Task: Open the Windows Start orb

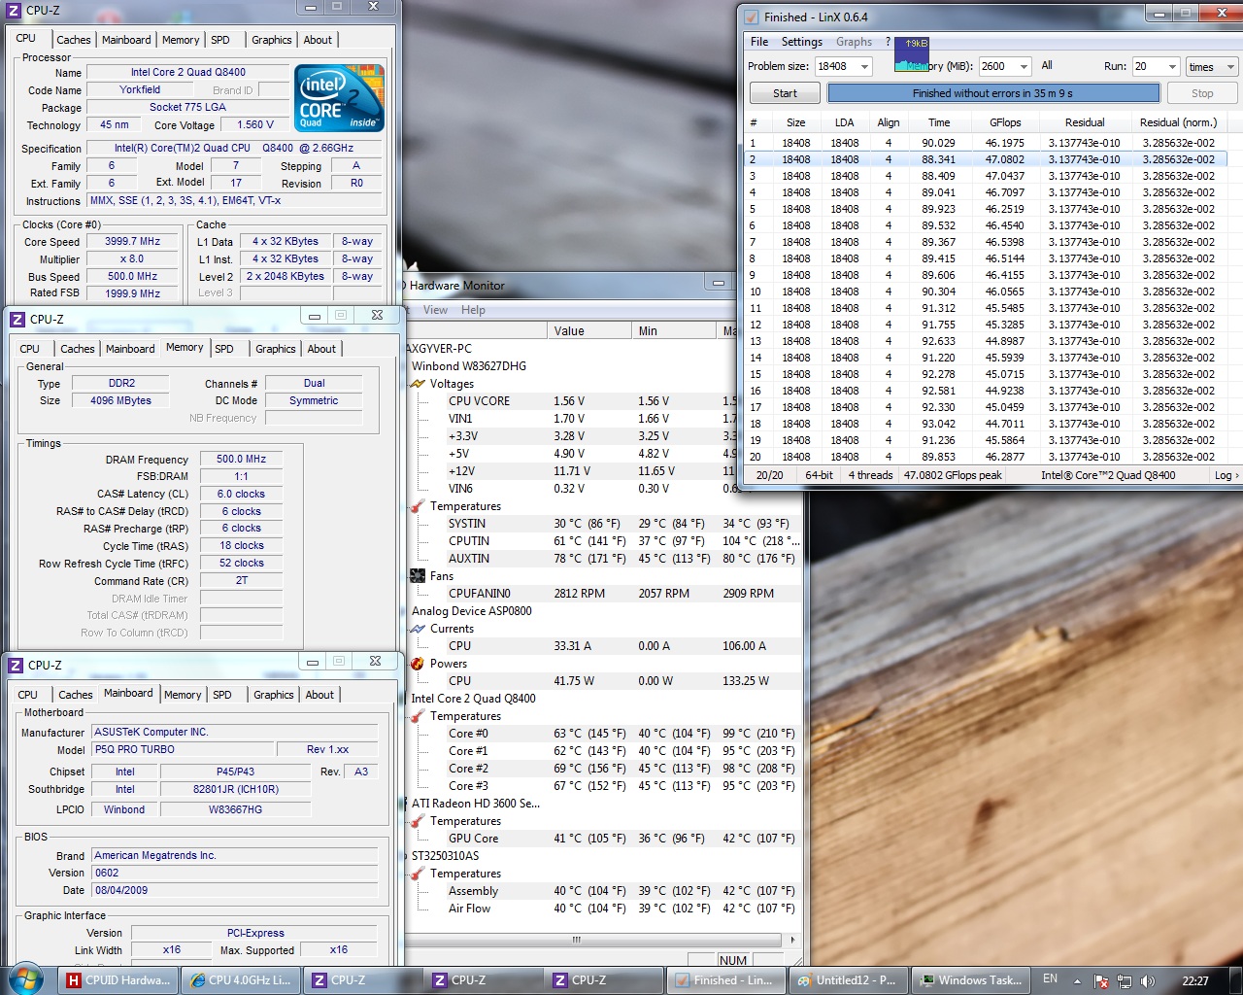Action: pyautogui.click(x=26, y=978)
